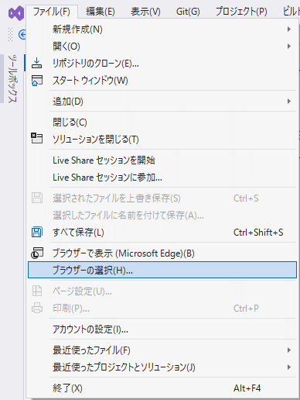Choose すべて保存(L) entry
Viewport: 300px width, 400px height.
tap(162, 233)
